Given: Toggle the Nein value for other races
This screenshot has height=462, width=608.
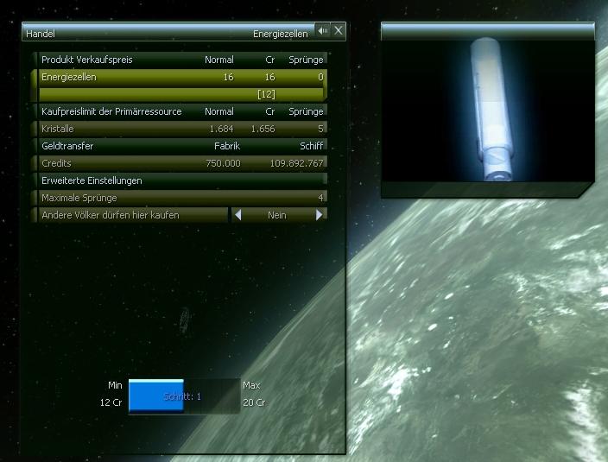Looking at the screenshot, I should (277, 215).
